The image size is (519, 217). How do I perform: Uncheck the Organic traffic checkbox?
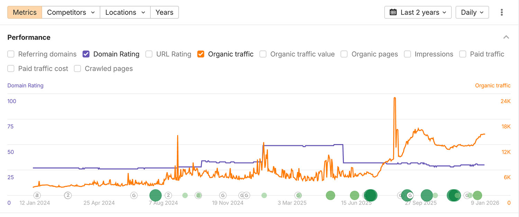(201, 54)
